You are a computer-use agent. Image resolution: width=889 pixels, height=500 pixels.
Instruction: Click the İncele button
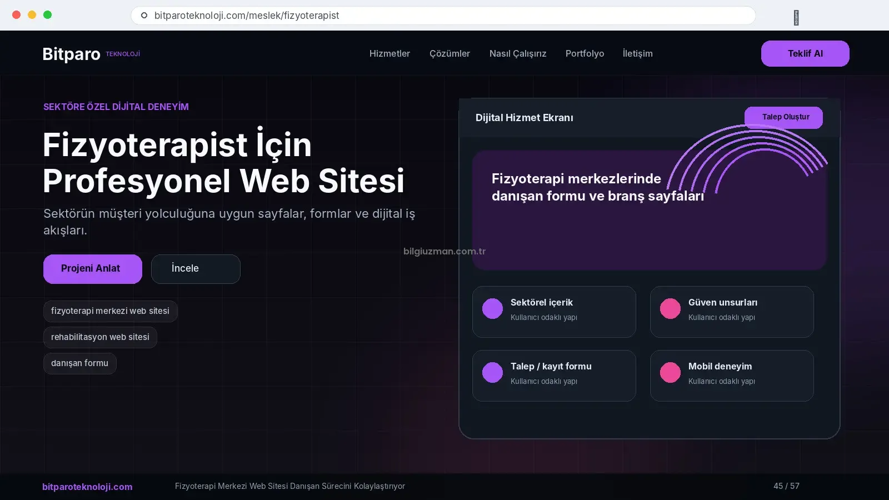coord(196,269)
